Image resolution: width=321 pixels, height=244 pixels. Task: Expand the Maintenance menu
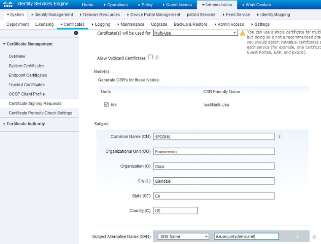(131, 24)
